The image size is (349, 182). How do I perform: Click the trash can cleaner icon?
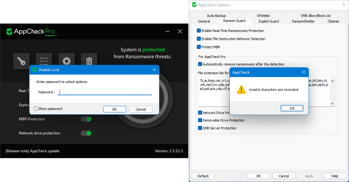(x=89, y=60)
